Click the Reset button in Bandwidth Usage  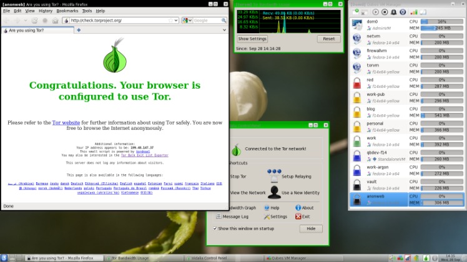coord(329,39)
